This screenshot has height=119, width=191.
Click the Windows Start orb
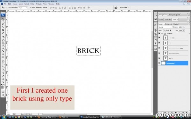click(x=4, y=117)
